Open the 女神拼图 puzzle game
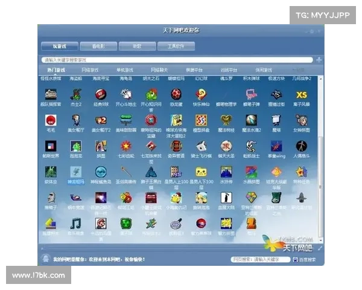This screenshot has height=290, width=362. [302, 120]
